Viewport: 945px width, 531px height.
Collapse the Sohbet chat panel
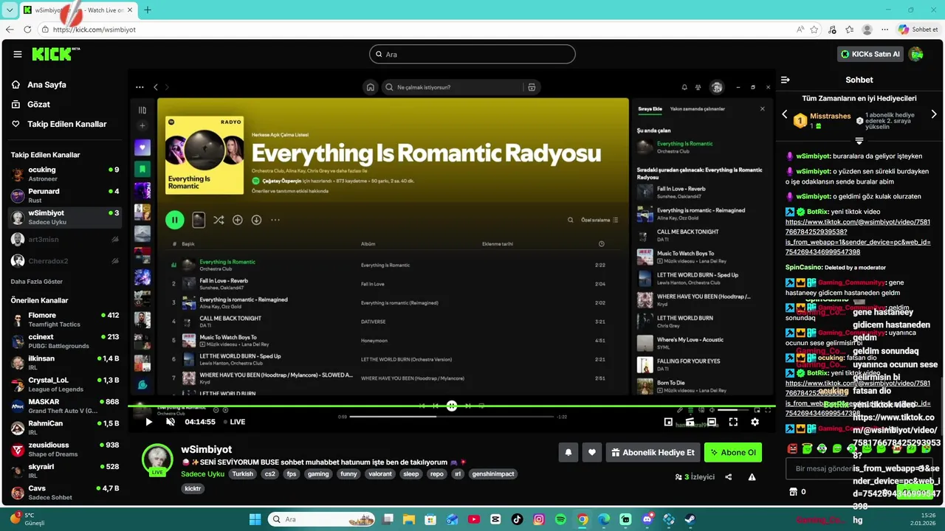786,80
